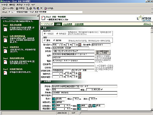Click the company name (会社名) field

tap(73, 51)
